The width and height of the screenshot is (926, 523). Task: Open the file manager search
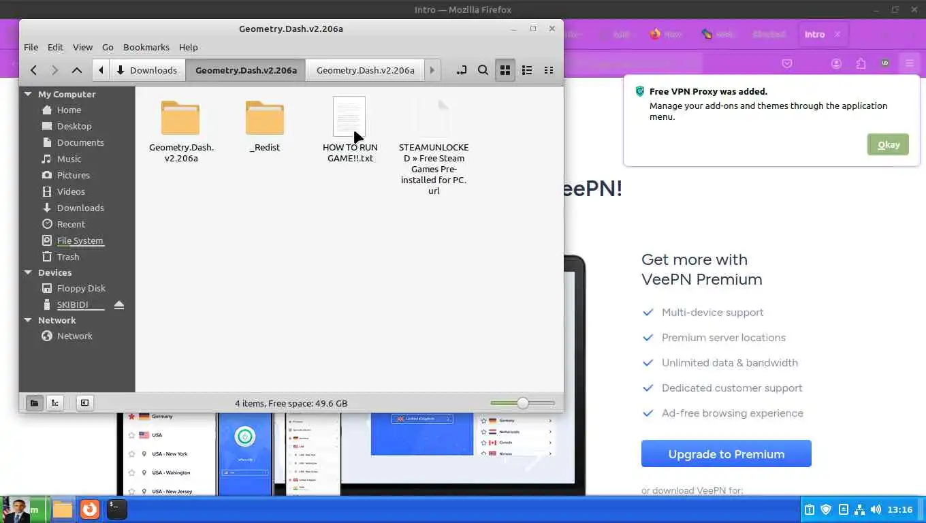[x=483, y=70]
